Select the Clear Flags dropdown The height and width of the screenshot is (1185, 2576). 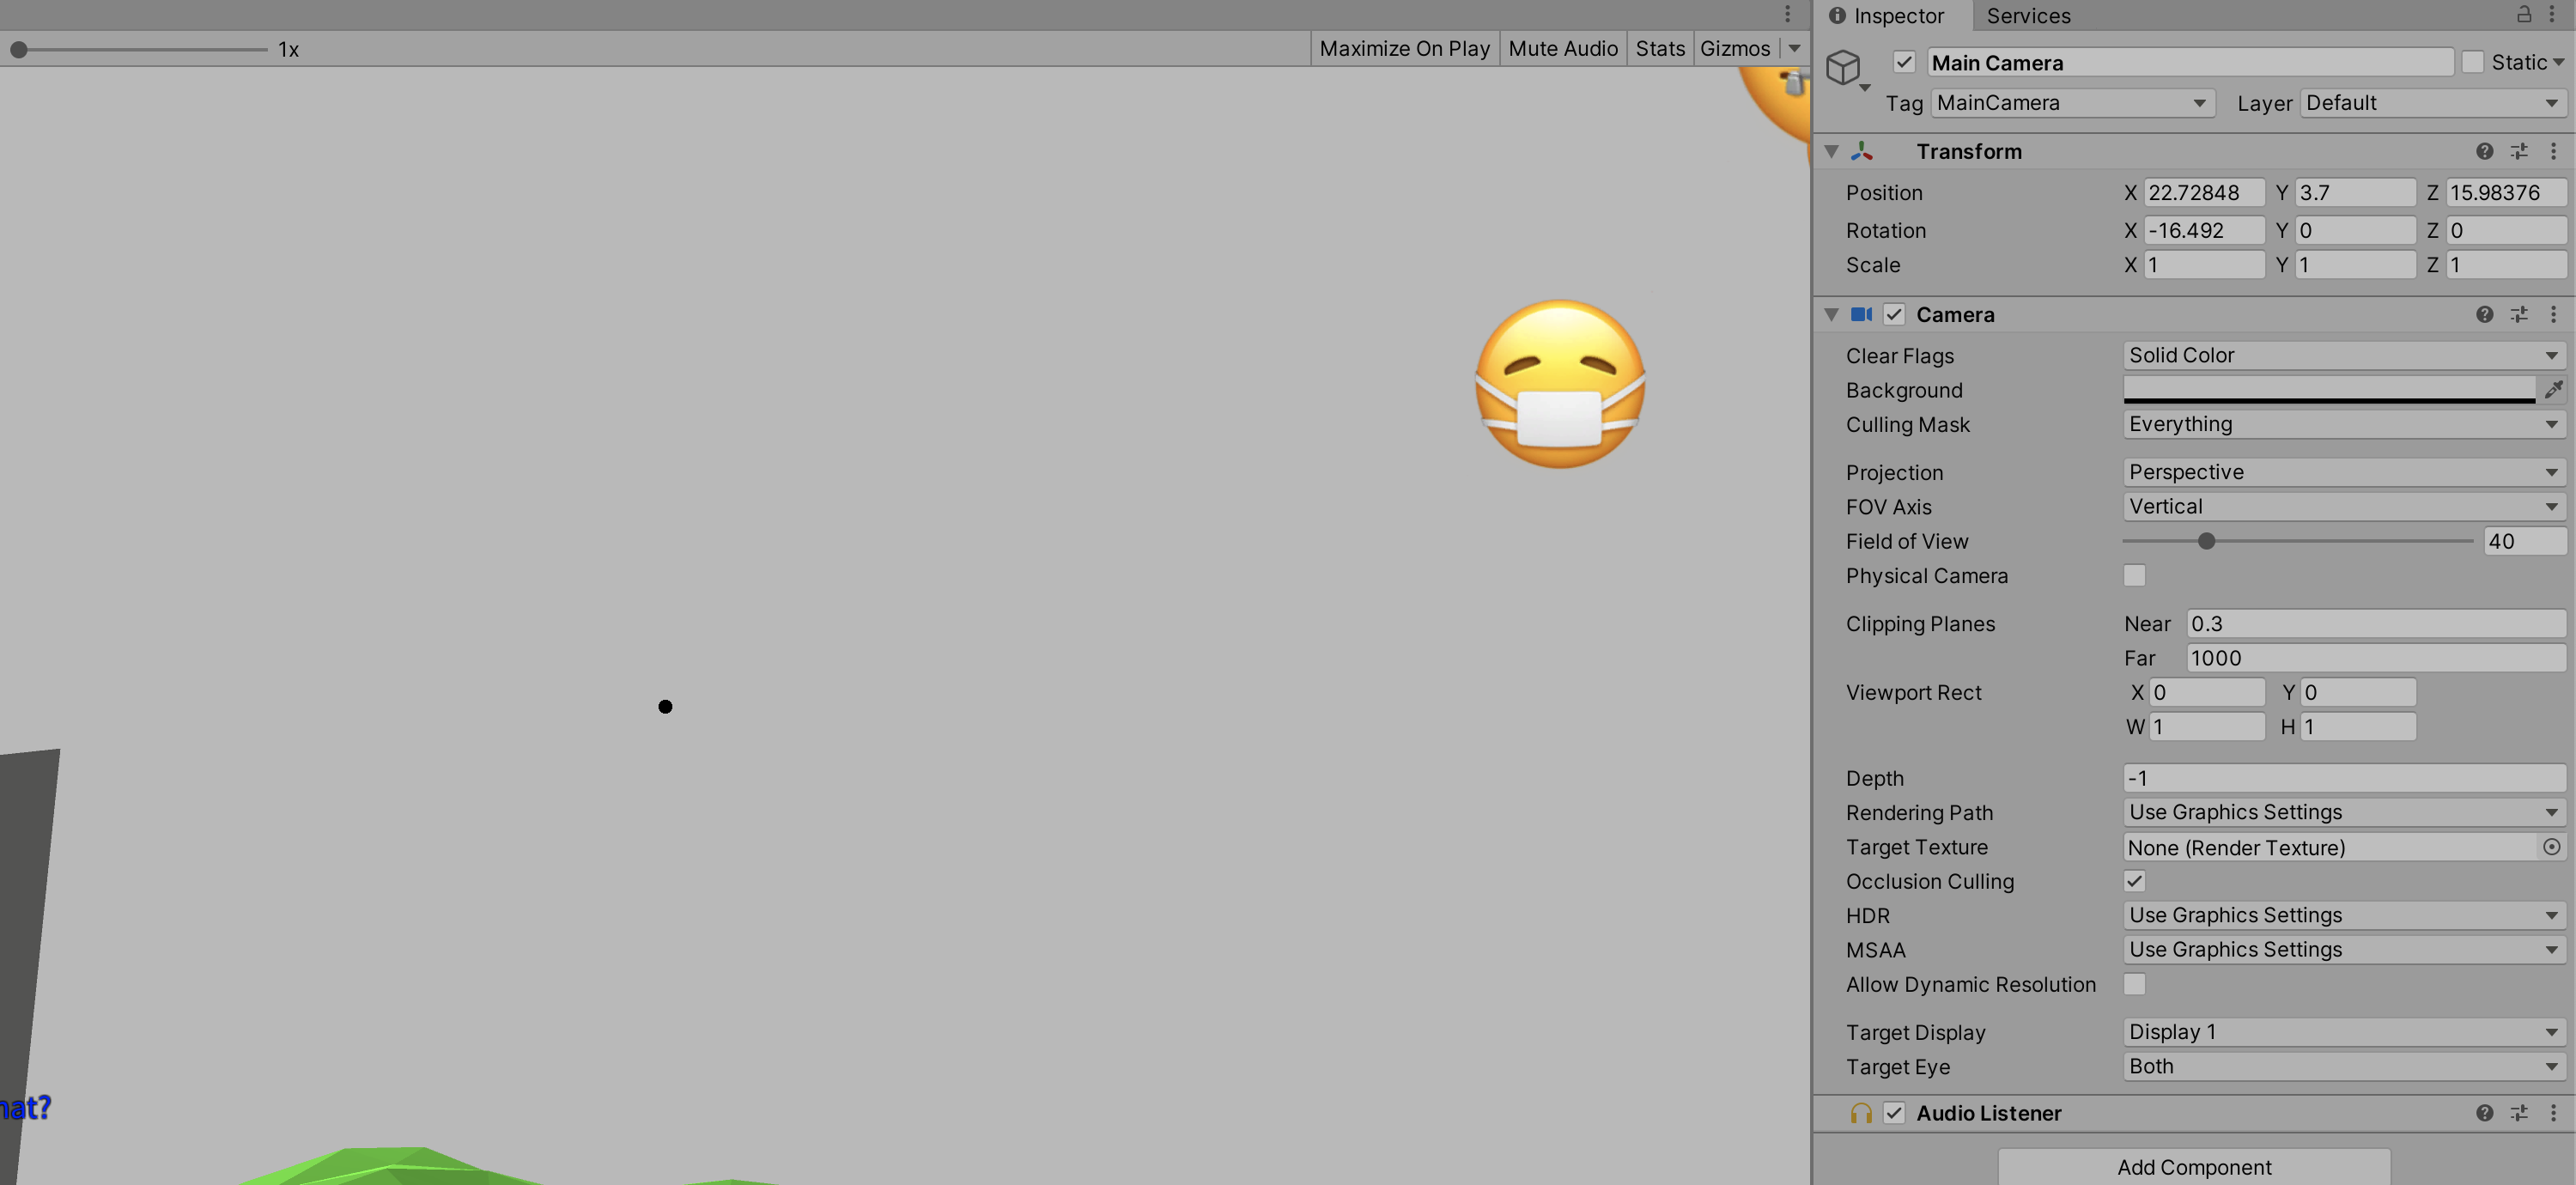point(2335,355)
